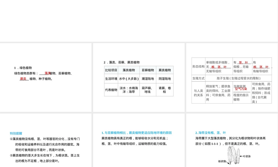Click the blue heading 1. 与苔藓植物相比
The image size is (278, 167).
[x=136, y=133]
